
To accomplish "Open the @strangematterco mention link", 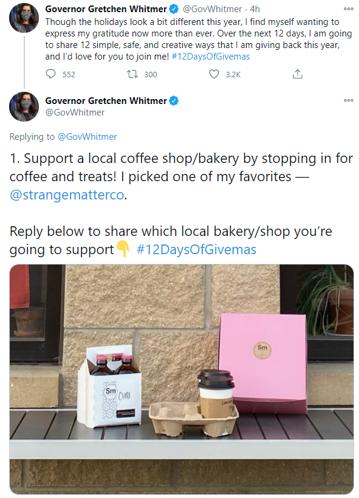I will point(67,195).
